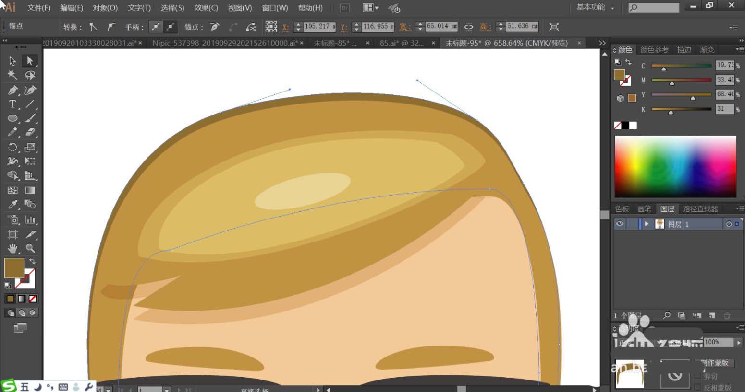Enable the 剪切 clip checkbox
The height and width of the screenshot is (392, 745).
click(x=698, y=376)
